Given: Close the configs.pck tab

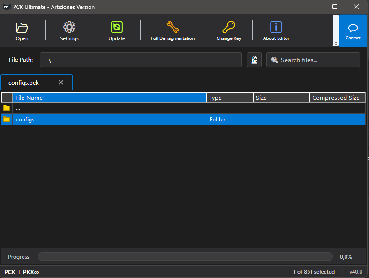Looking at the screenshot, I should [x=61, y=83].
